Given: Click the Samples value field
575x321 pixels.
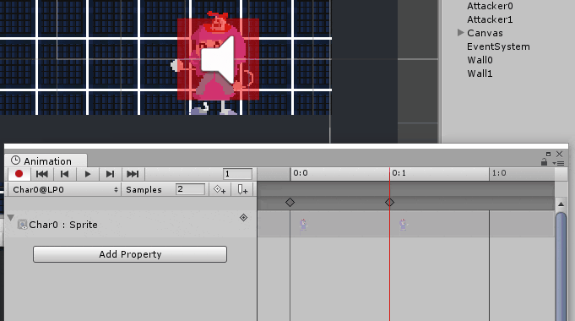Looking at the screenshot, I should 190,189.
